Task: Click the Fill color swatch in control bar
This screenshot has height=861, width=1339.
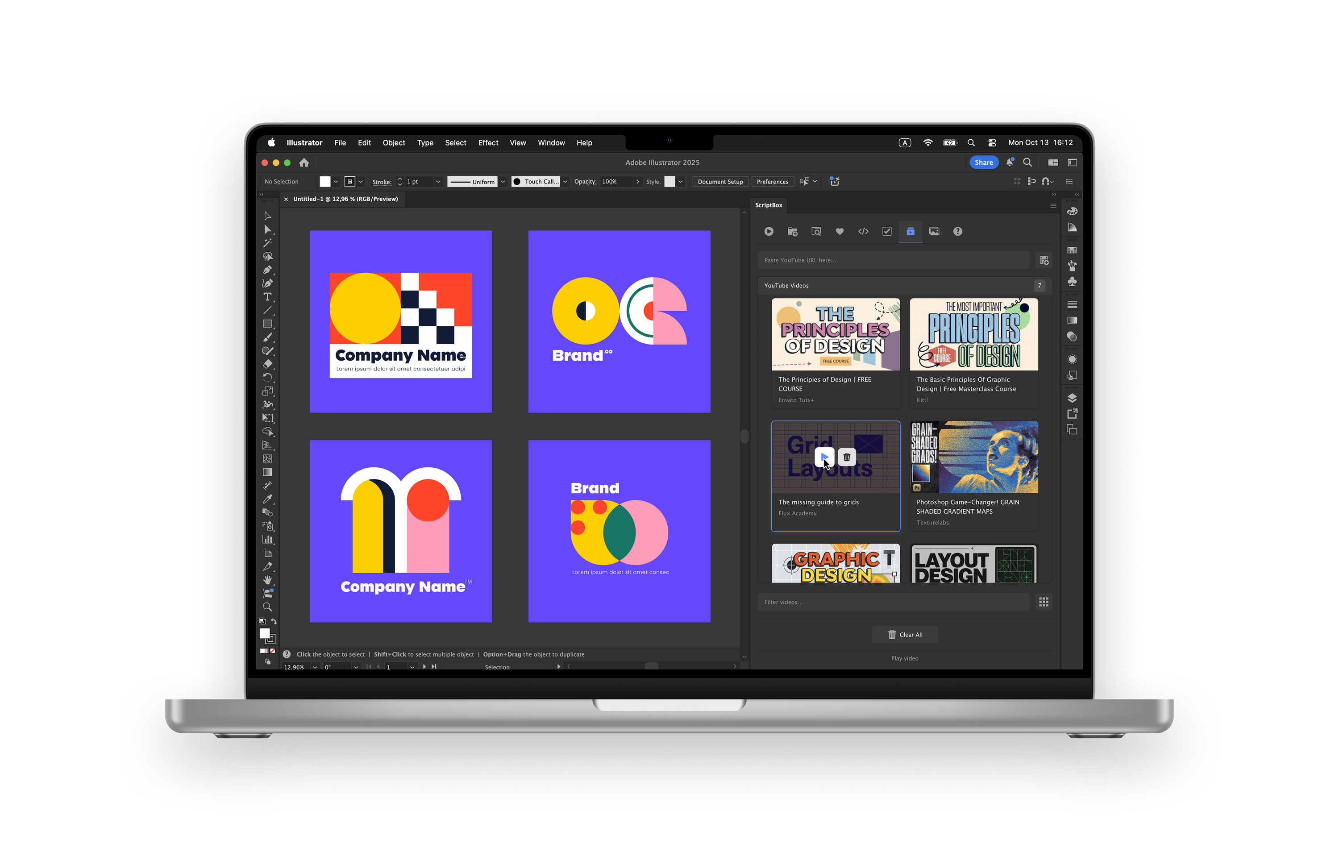Action: pos(325,182)
